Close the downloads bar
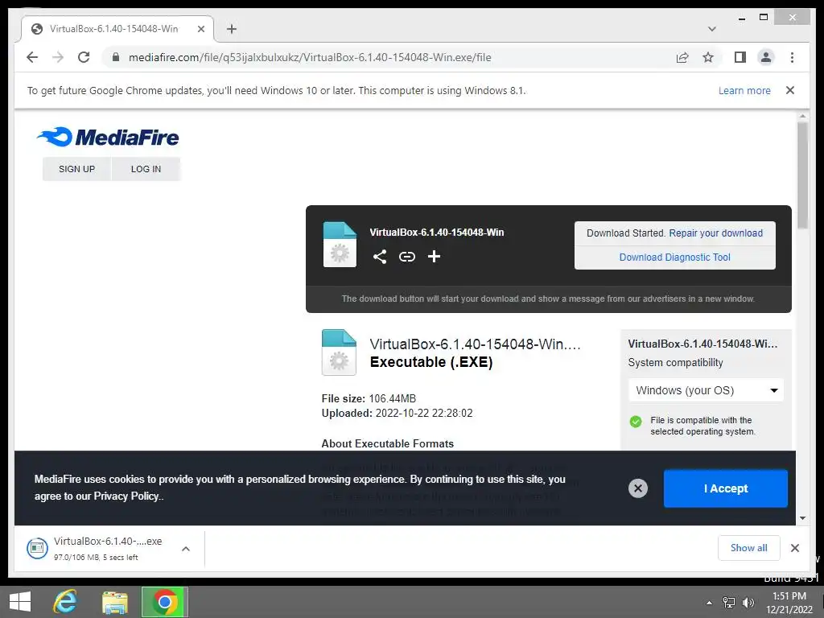This screenshot has height=618, width=824. coord(794,548)
